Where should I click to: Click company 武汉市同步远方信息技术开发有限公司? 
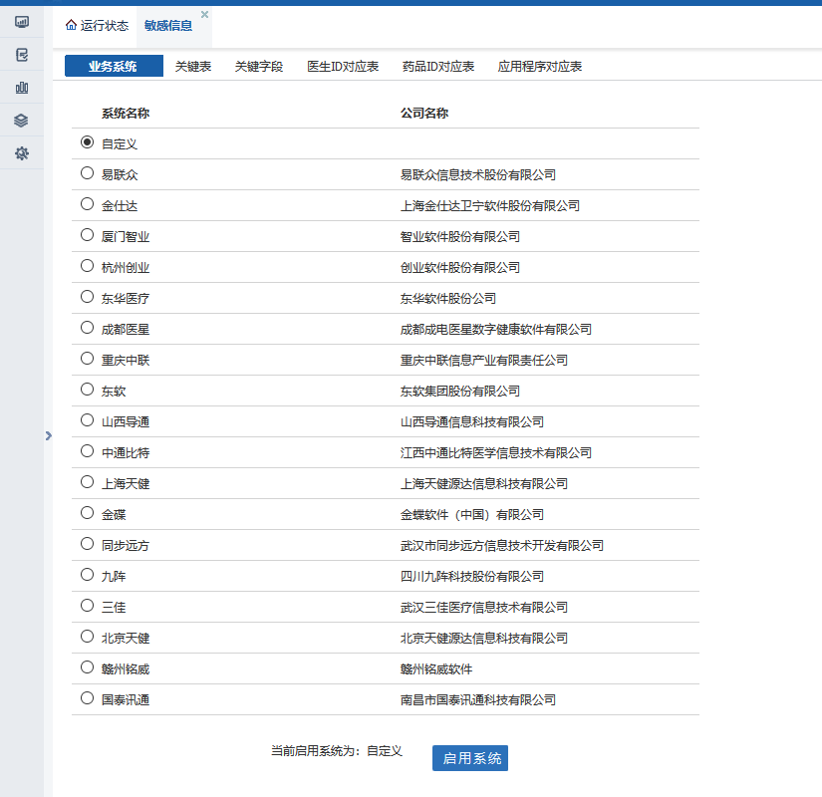502,546
